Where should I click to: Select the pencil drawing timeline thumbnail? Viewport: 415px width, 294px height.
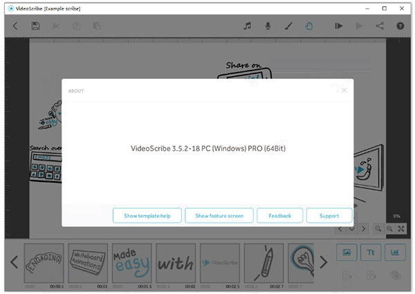[264, 264]
